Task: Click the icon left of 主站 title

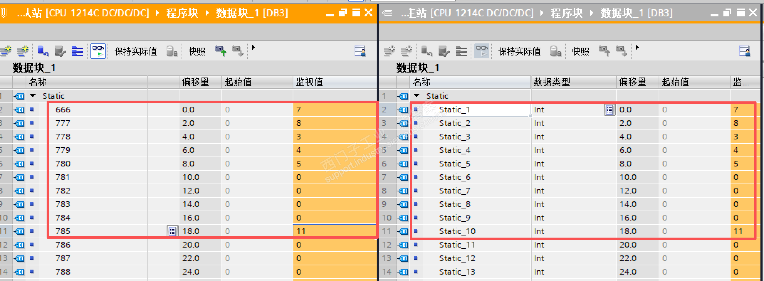Action: 387,13
